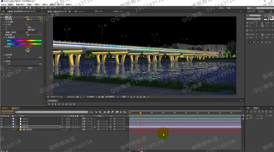Select the Zoom magnifier tool
The image size is (274, 152).
tap(10, 8)
